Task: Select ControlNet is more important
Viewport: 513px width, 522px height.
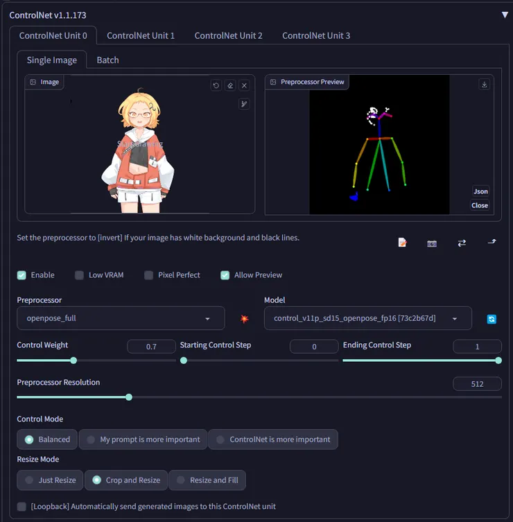Action: (x=273, y=440)
